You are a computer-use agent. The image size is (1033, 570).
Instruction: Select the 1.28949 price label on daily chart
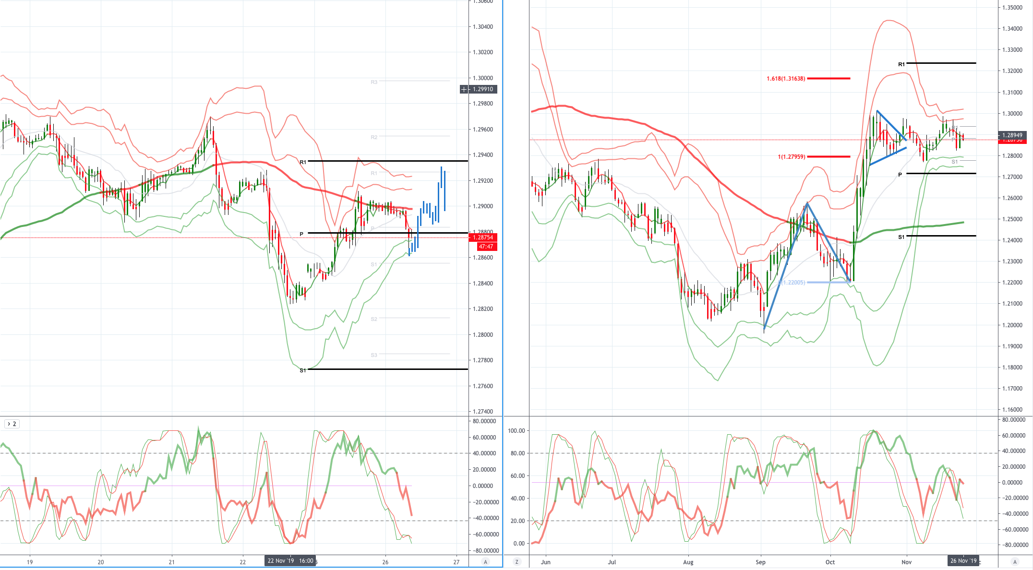(1012, 135)
